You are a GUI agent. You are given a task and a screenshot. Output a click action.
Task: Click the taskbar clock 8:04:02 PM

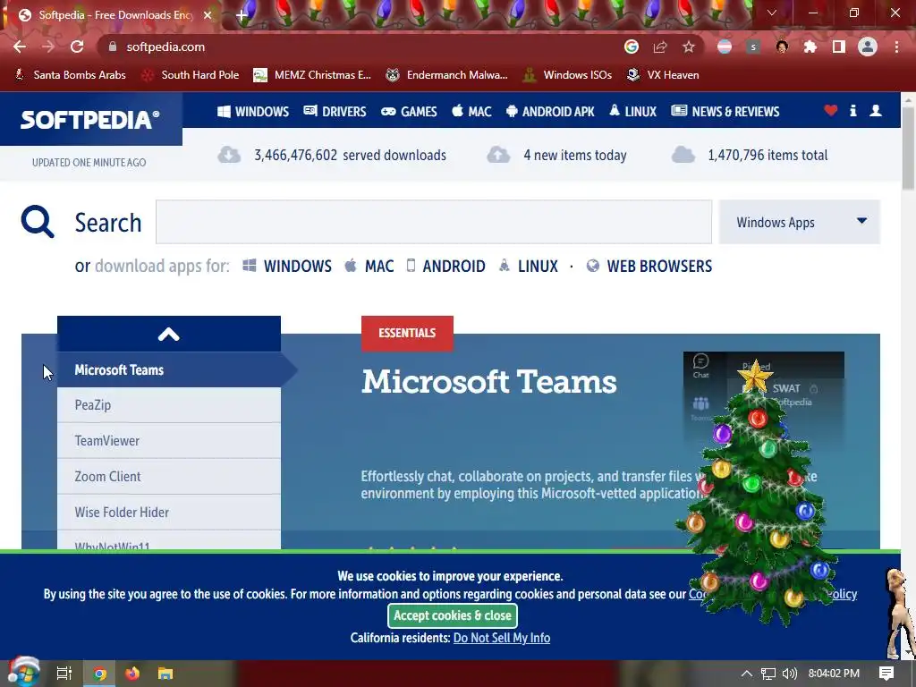(x=834, y=674)
